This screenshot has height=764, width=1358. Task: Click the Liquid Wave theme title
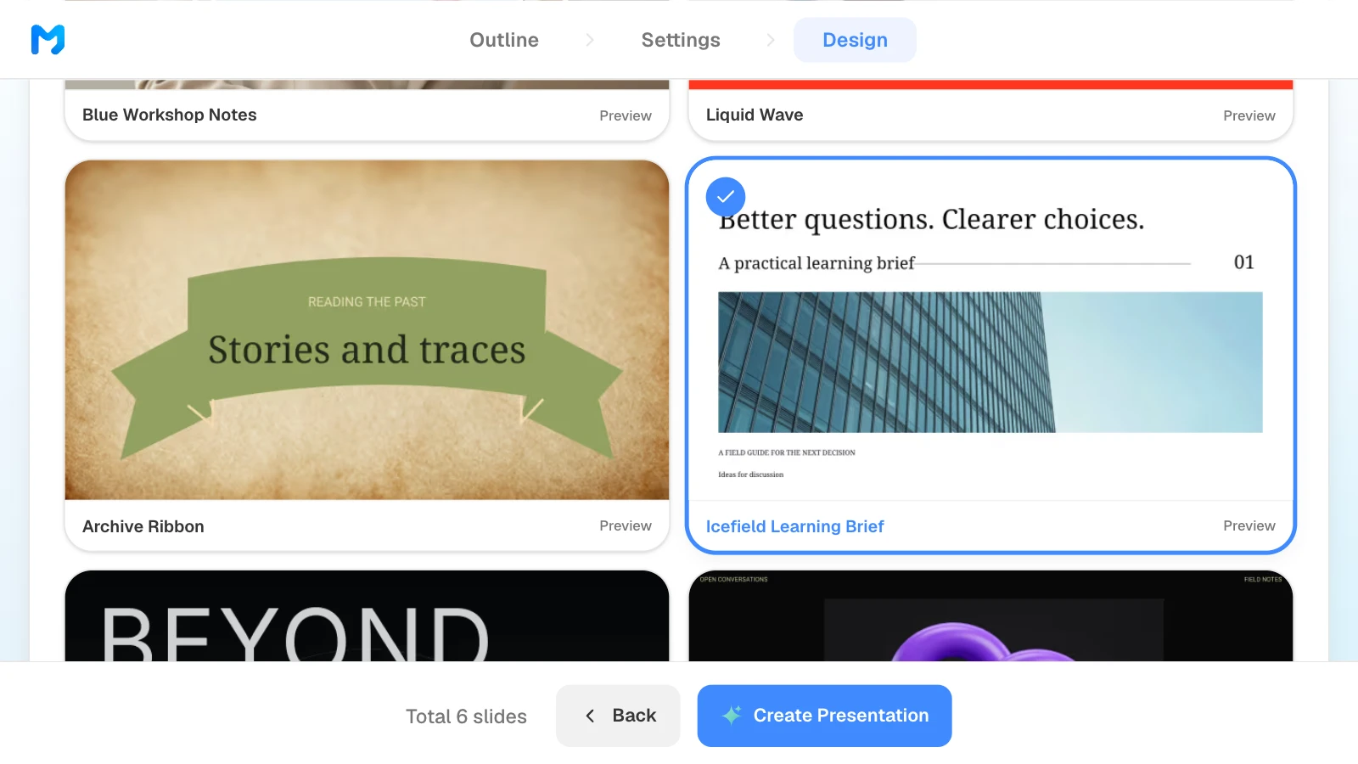(755, 115)
